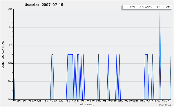Viewport: 174px width, 107px height.
Task: Click the light blue Total legend line
Action: coord(125,7)
